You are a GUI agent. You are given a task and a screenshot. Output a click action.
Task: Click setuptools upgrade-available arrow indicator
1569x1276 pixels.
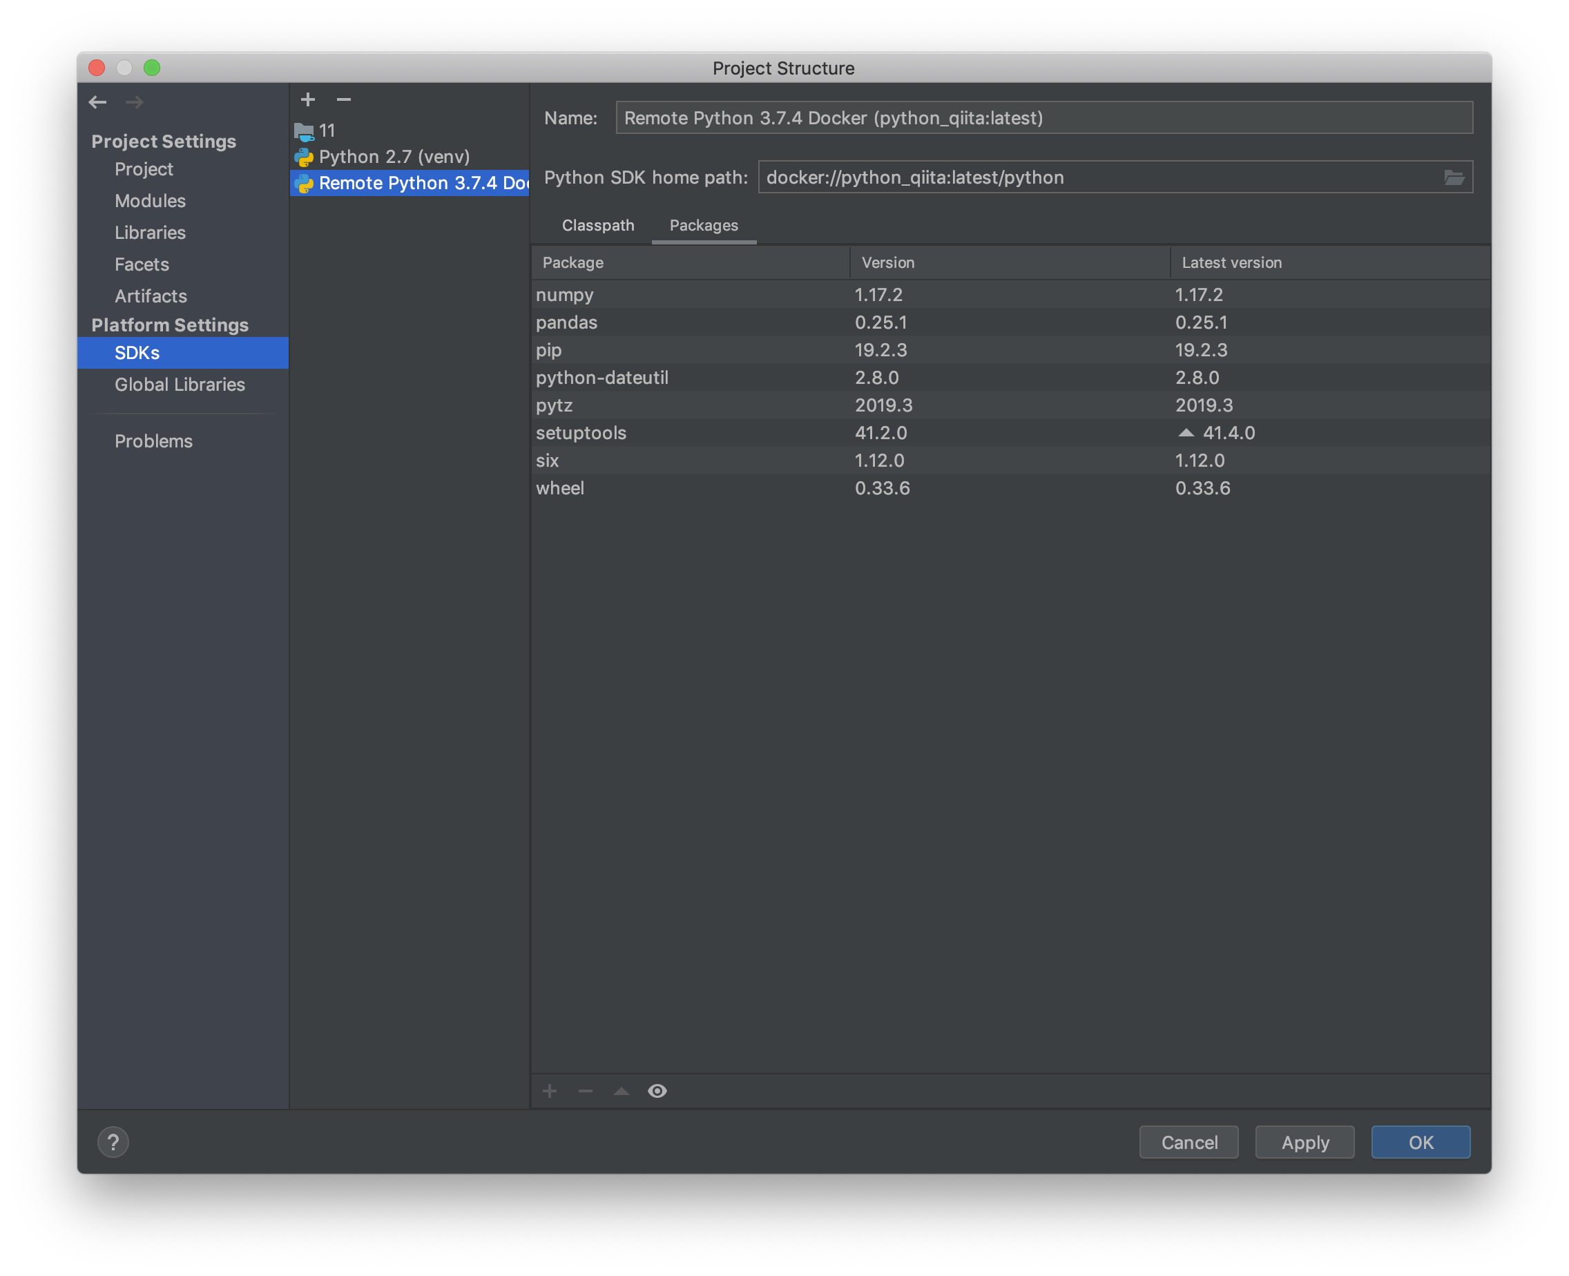coord(1185,432)
